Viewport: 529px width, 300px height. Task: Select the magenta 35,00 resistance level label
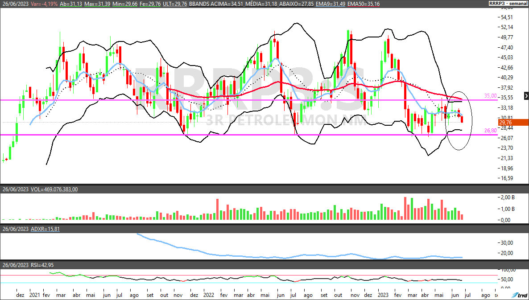[x=490, y=96]
